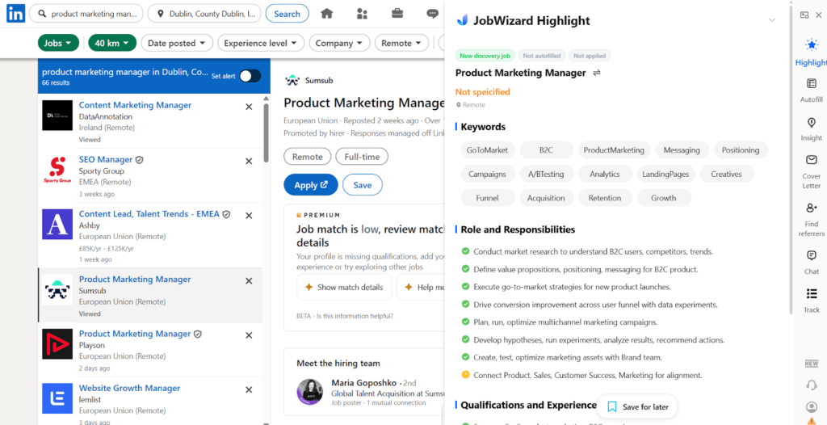Screen dimensions: 827x425
Task: Select the Highlight tab in JobWizard sidebar
Action: pyautogui.click(x=811, y=52)
